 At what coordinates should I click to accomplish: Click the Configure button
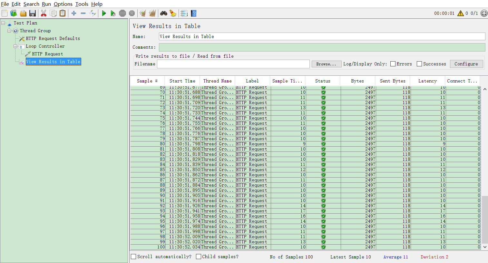pyautogui.click(x=466, y=64)
